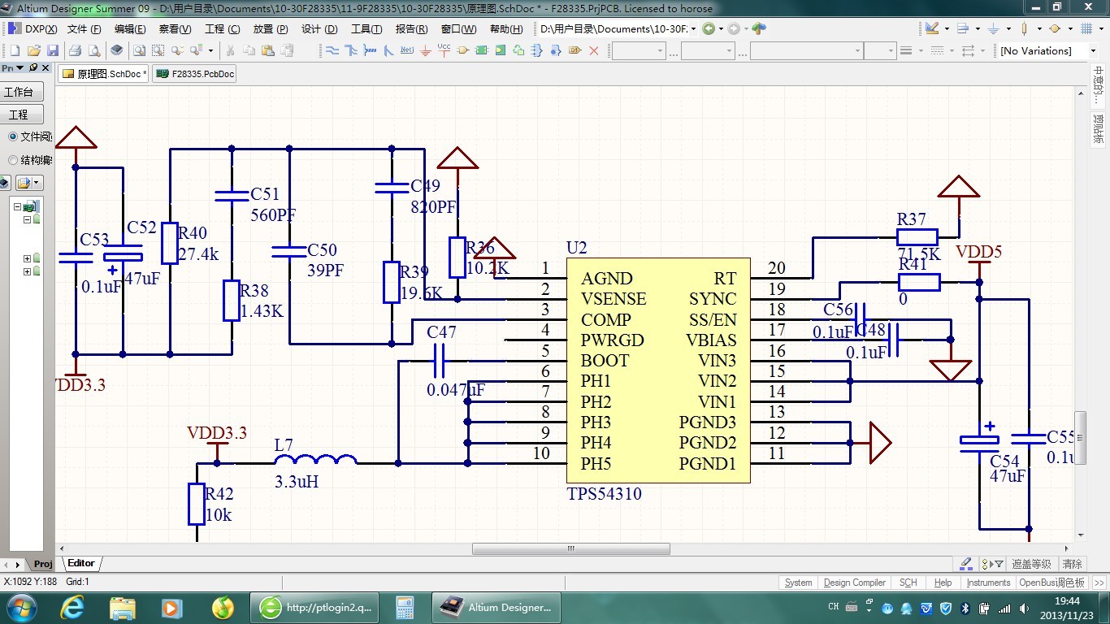Click the Place Wire tool icon
This screenshot has height=624, width=1110.
(332, 50)
